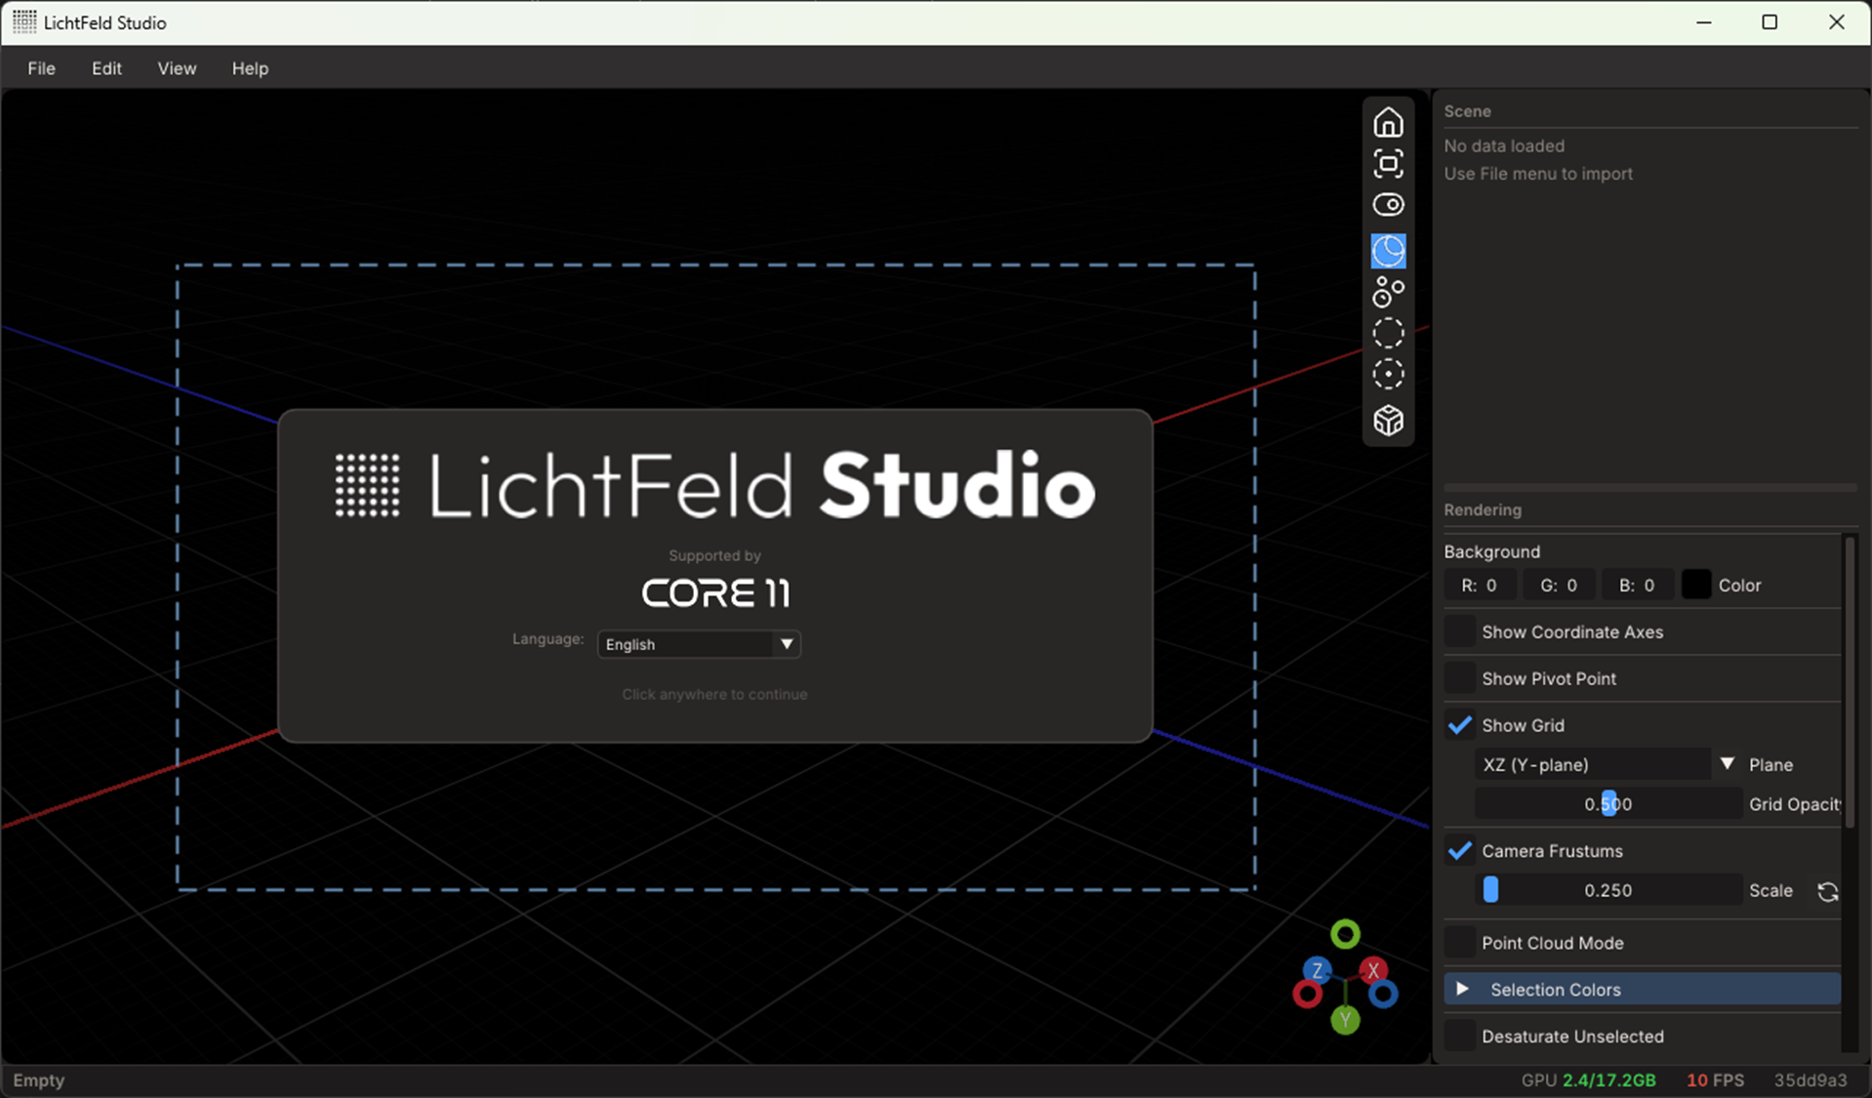The image size is (1872, 1098).
Task: Open the Language dropdown showing English
Action: tap(699, 644)
